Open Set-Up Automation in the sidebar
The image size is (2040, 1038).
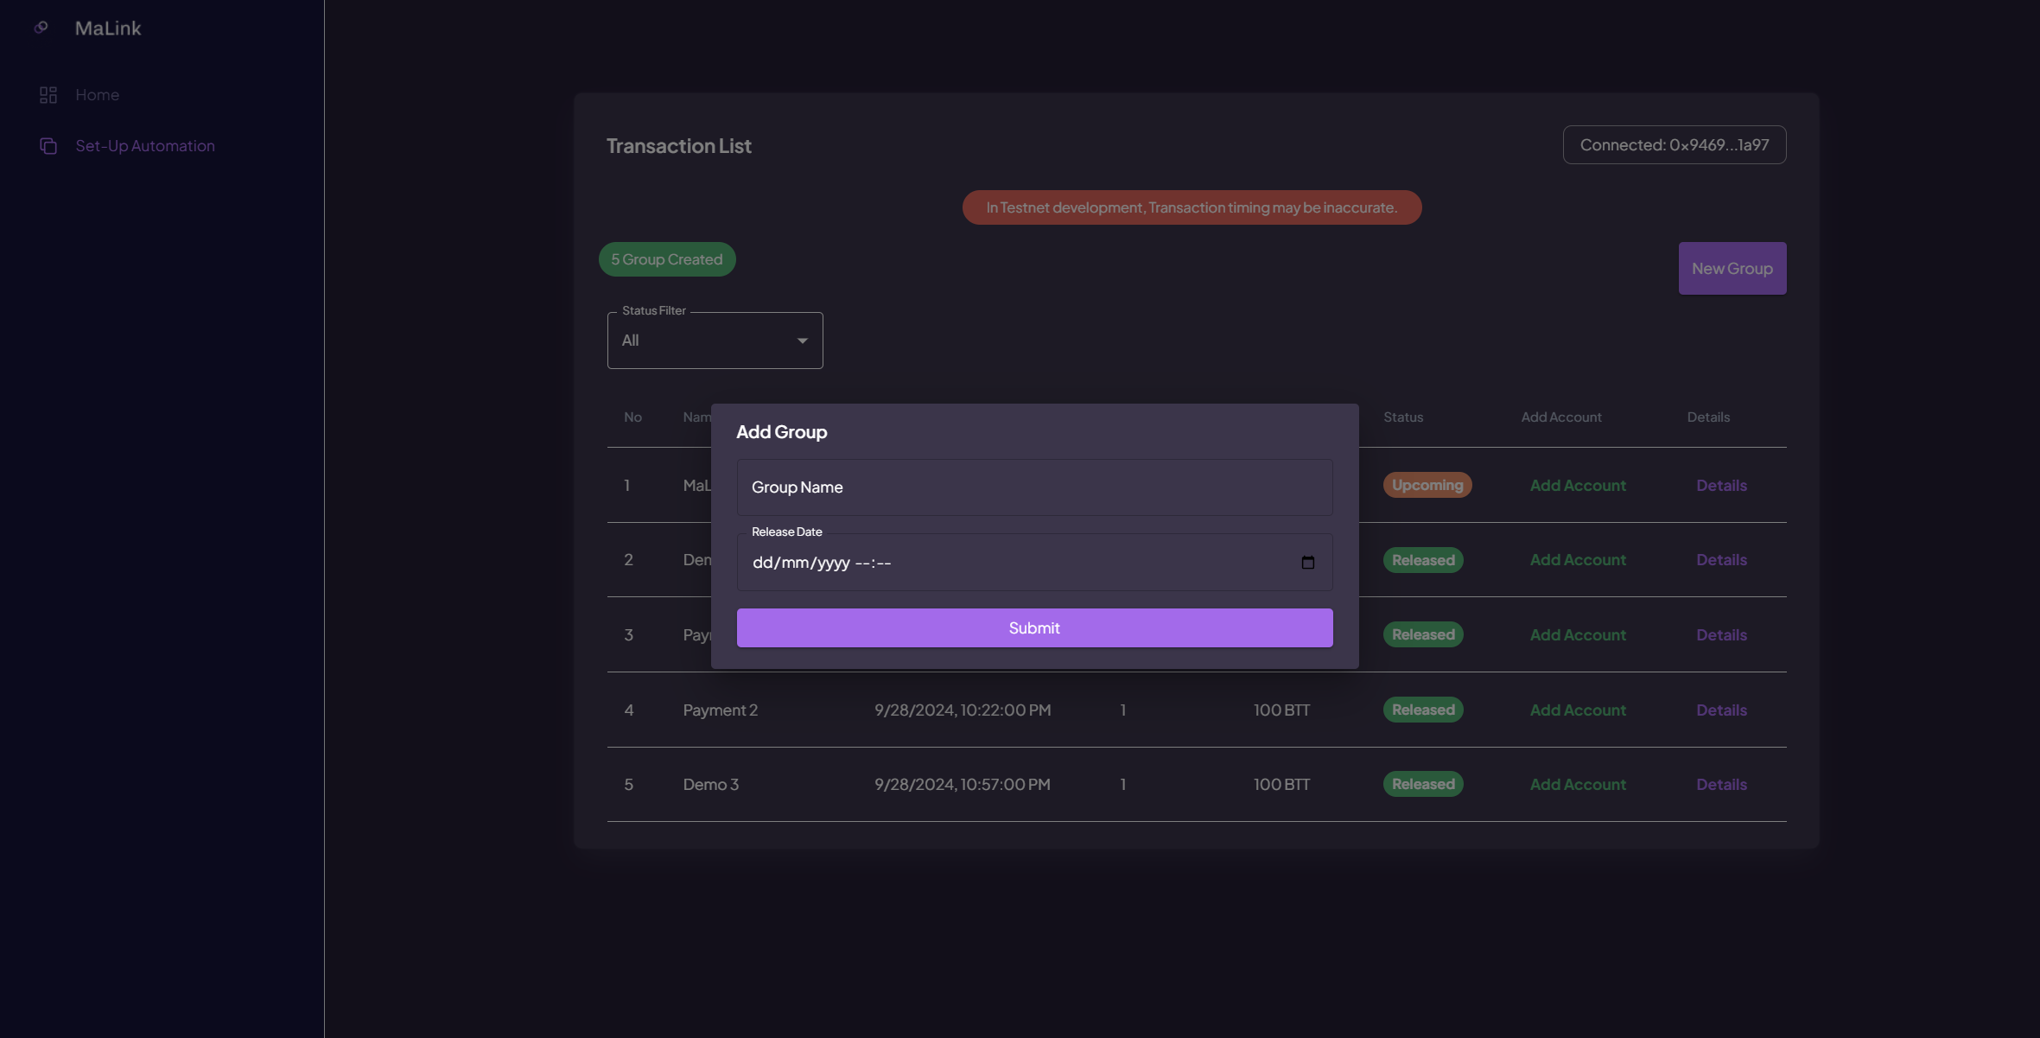pyautogui.click(x=144, y=146)
